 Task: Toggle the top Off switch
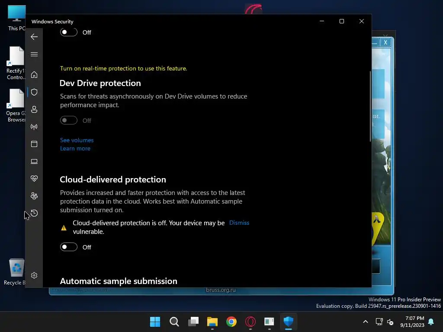[69, 32]
